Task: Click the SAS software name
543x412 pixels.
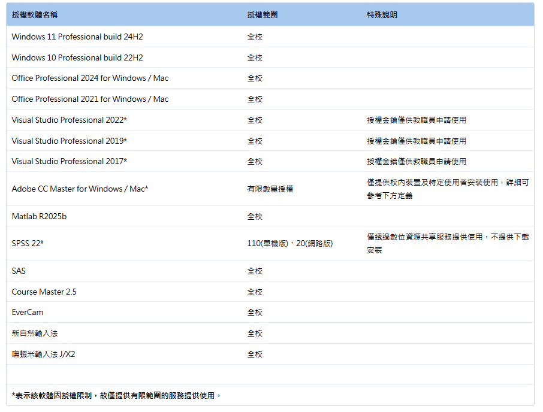Action: [19, 271]
